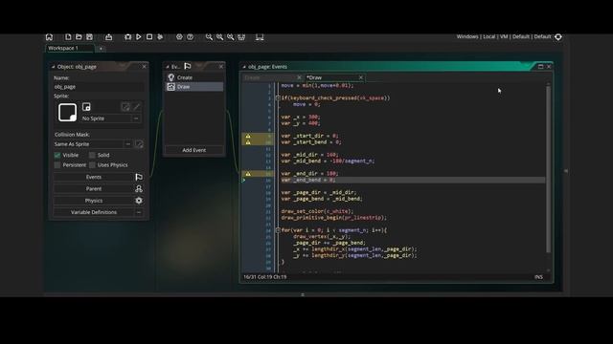Viewport: 613px width, 344px height.
Task: Click the ellipsis beside Variable Definitions
Action: point(139,212)
